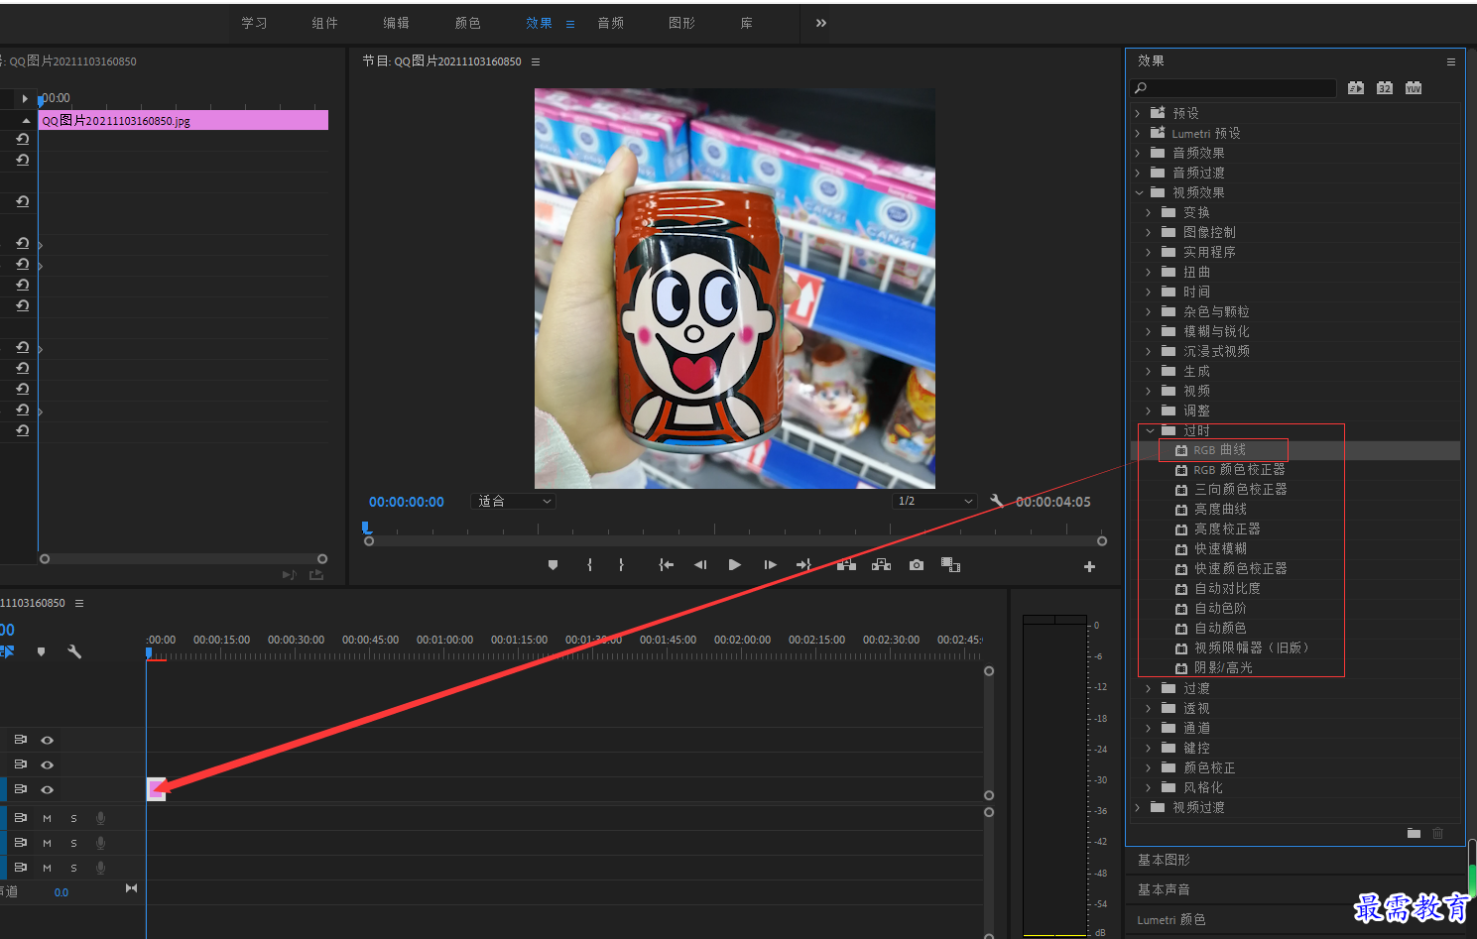
Task: Switch to the 组件 workspace tab
Action: click(325, 23)
